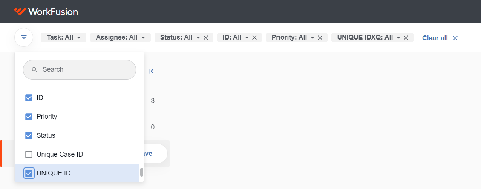The width and height of the screenshot is (481, 189).
Task: Remove the Status filter chip
Action: (206, 38)
